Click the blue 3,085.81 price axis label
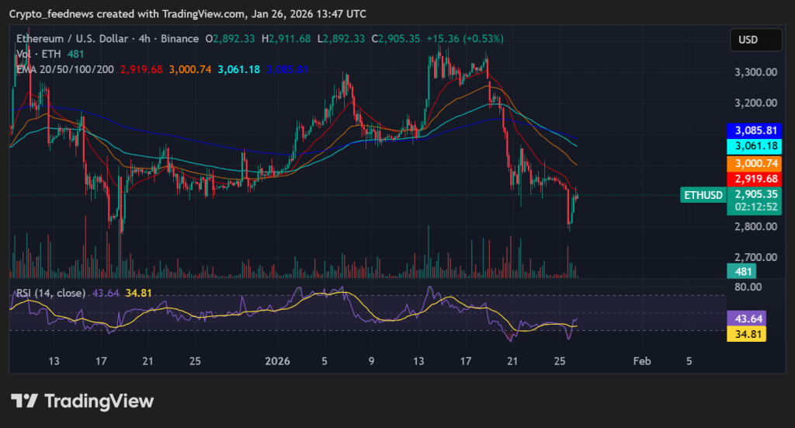The image size is (795, 428). coord(754,130)
